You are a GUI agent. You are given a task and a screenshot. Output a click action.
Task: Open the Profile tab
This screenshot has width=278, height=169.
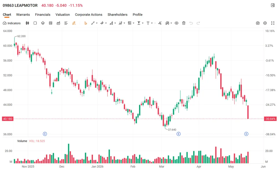click(138, 15)
